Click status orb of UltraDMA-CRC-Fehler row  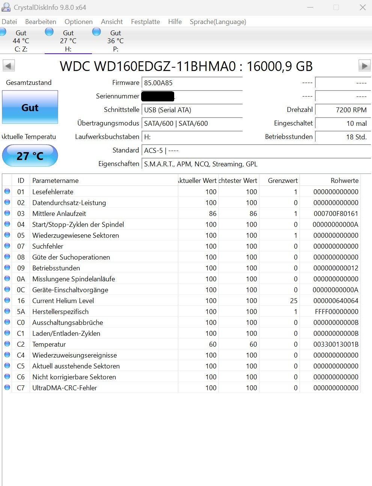[7, 387]
